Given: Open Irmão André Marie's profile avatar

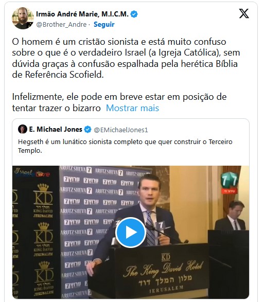Looking at the screenshot, I should [x=23, y=19].
